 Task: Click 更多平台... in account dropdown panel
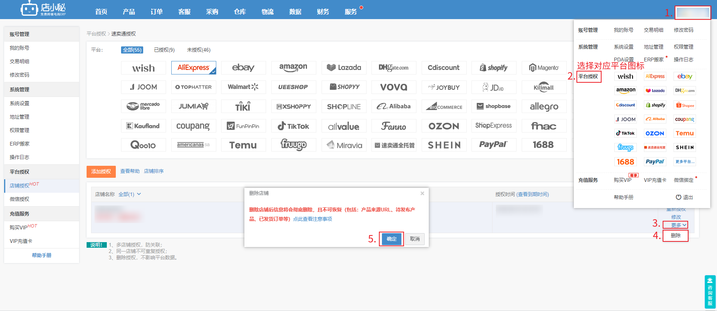pyautogui.click(x=685, y=162)
